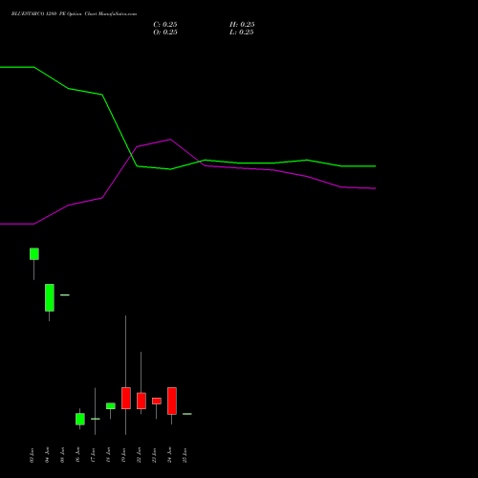This screenshot has width=478, height=478.
Task: Select the 18 Jun date label
Action: coord(108,455)
